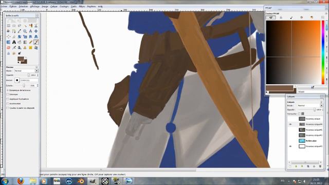329x185 pixels.
Task: Anchor the floating layer
Action: point(314,166)
